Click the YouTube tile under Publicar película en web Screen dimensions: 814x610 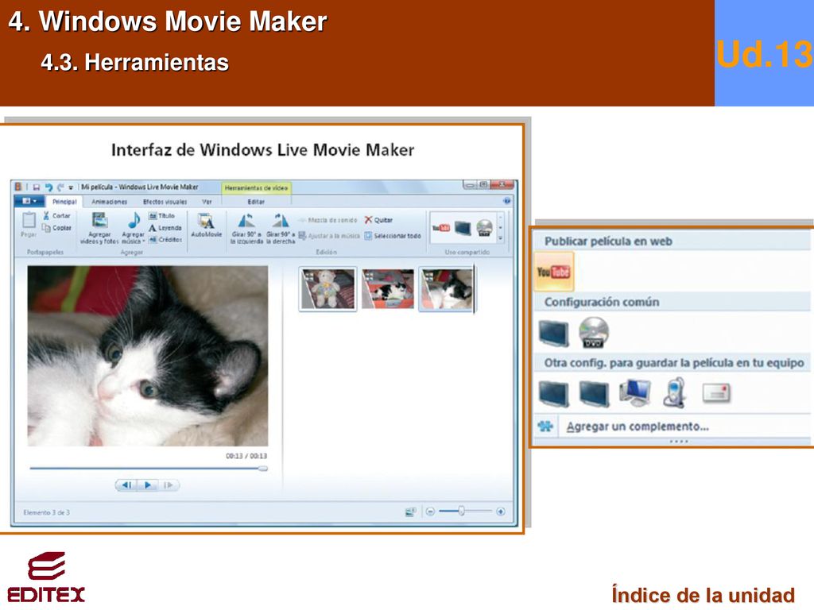coord(554,272)
